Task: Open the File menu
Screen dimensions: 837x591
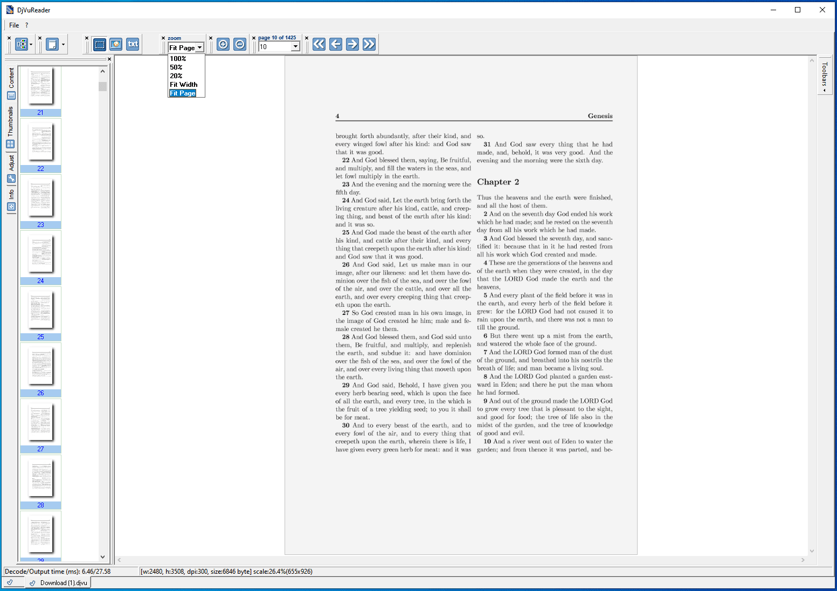Action: (x=14, y=25)
